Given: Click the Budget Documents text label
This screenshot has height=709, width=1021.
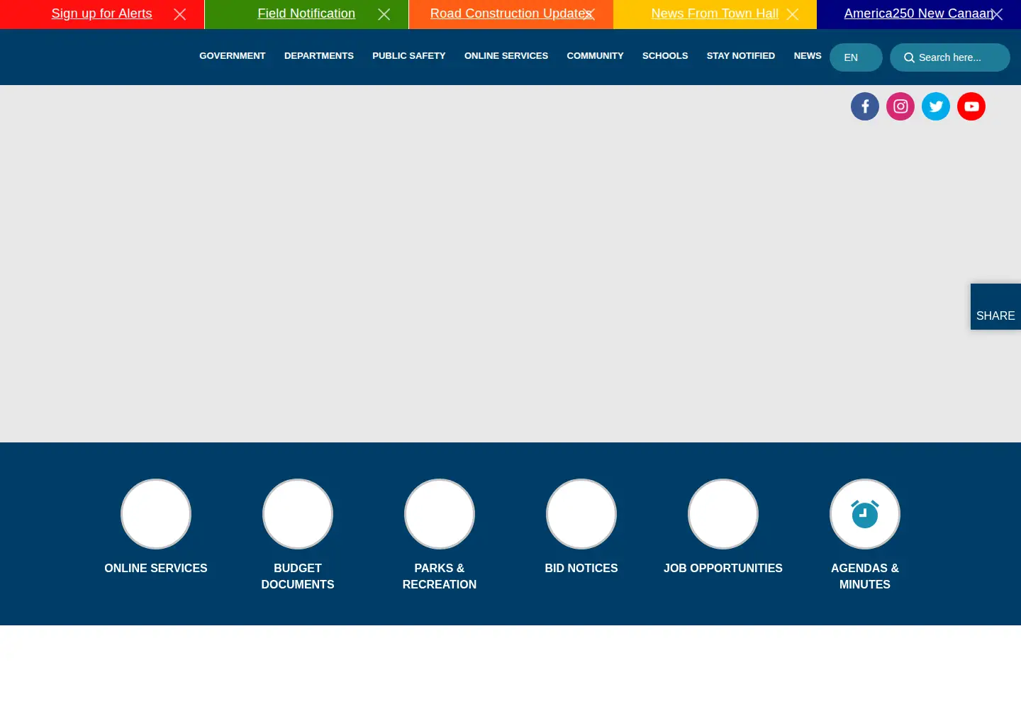Looking at the screenshot, I should 298,576.
